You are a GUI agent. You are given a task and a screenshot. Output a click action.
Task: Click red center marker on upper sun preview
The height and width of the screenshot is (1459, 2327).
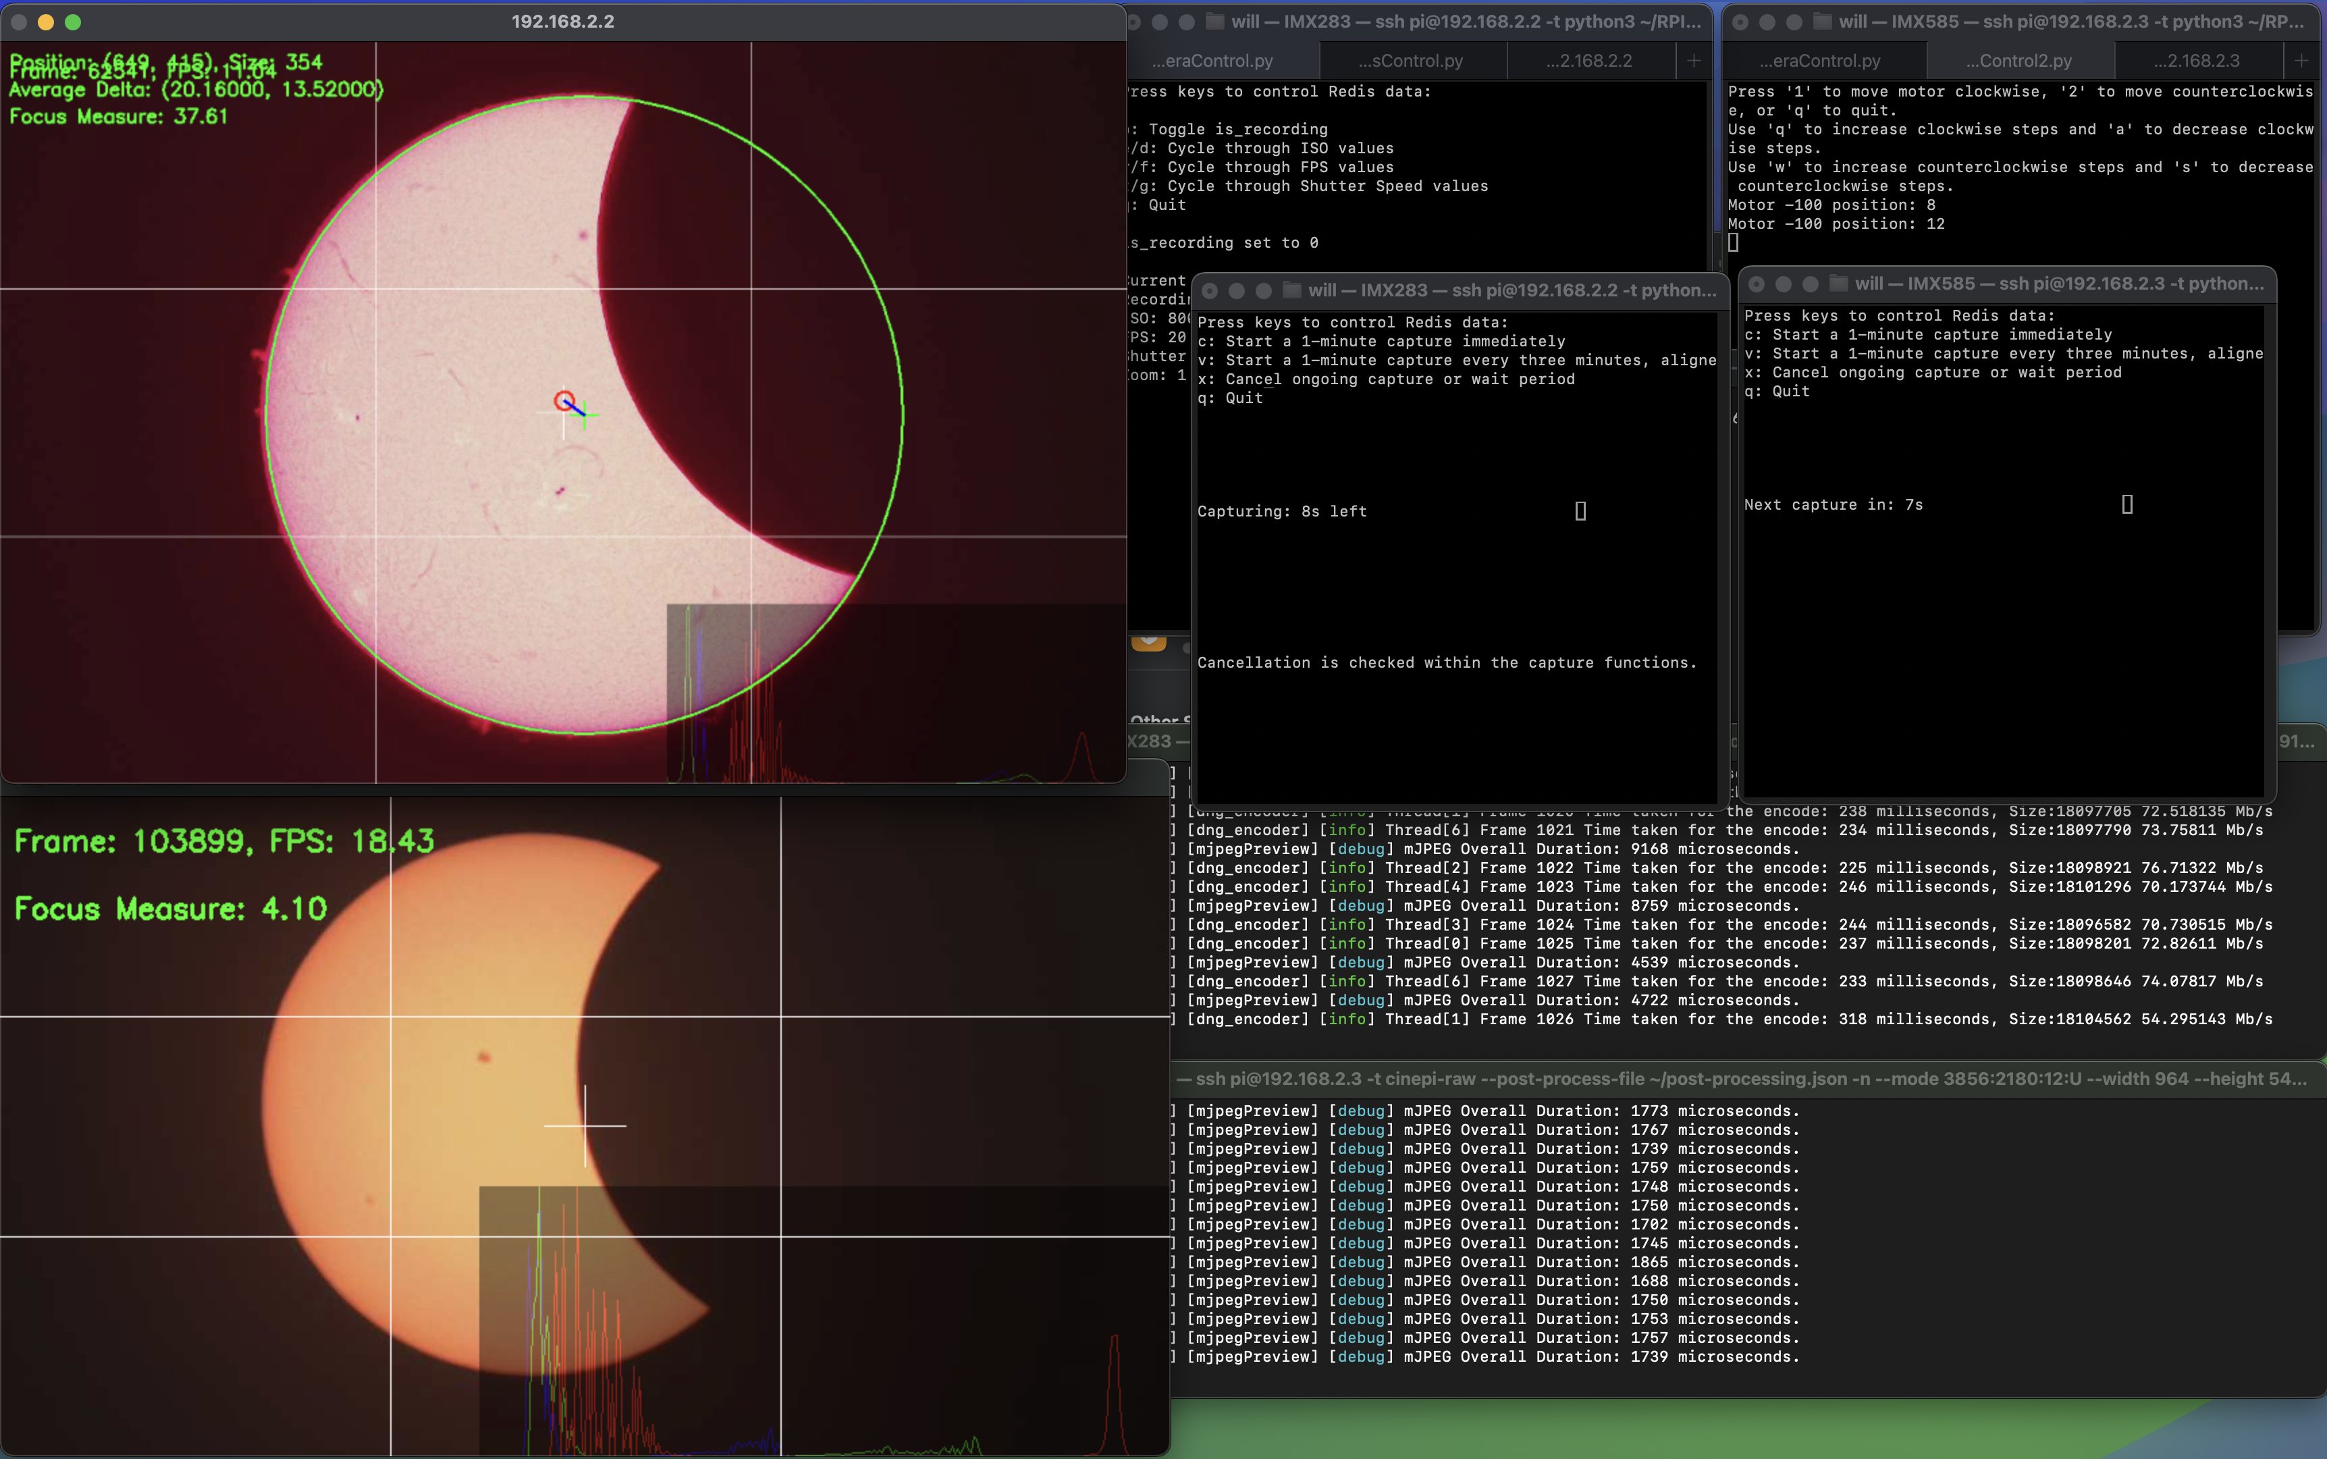(564, 400)
